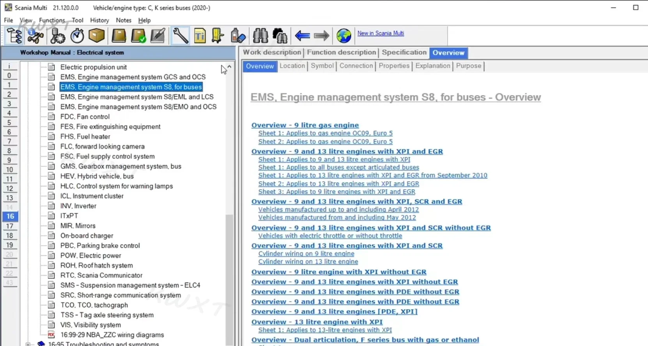Image resolution: width=648 pixels, height=346 pixels.
Task: Switch to the Work description tab
Action: (272, 52)
